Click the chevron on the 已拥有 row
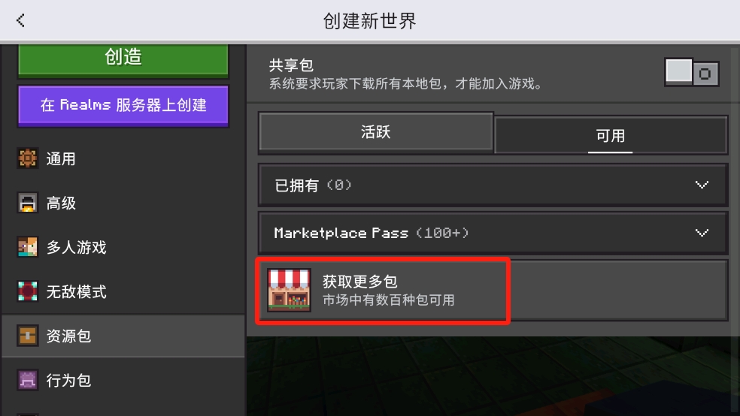Image resolution: width=740 pixels, height=416 pixels. pyautogui.click(x=702, y=185)
